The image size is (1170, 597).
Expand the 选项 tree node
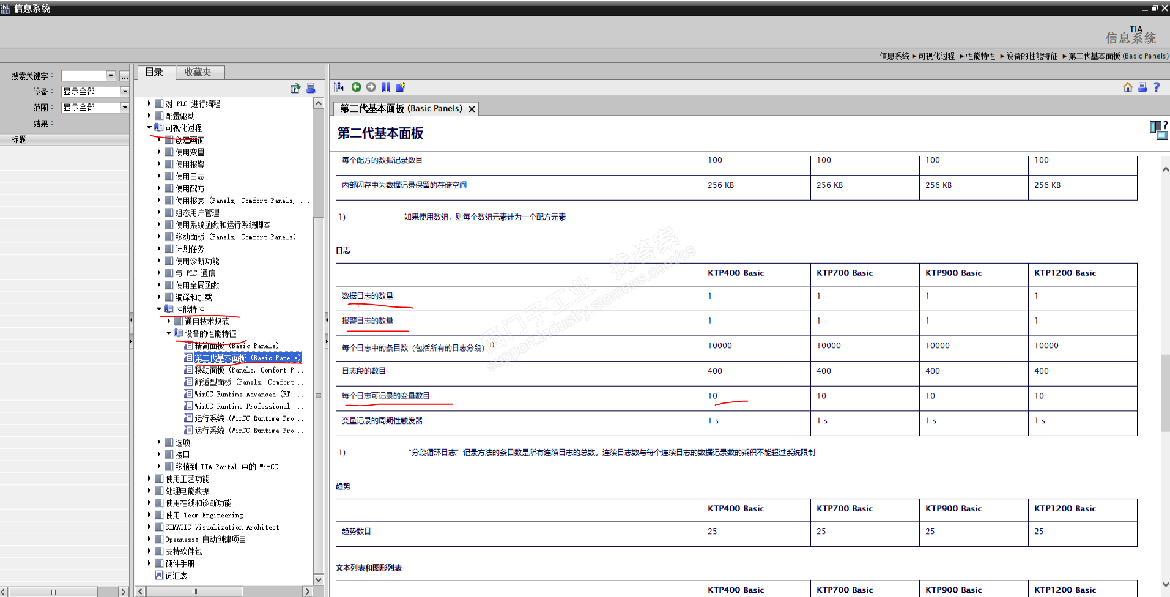point(159,442)
